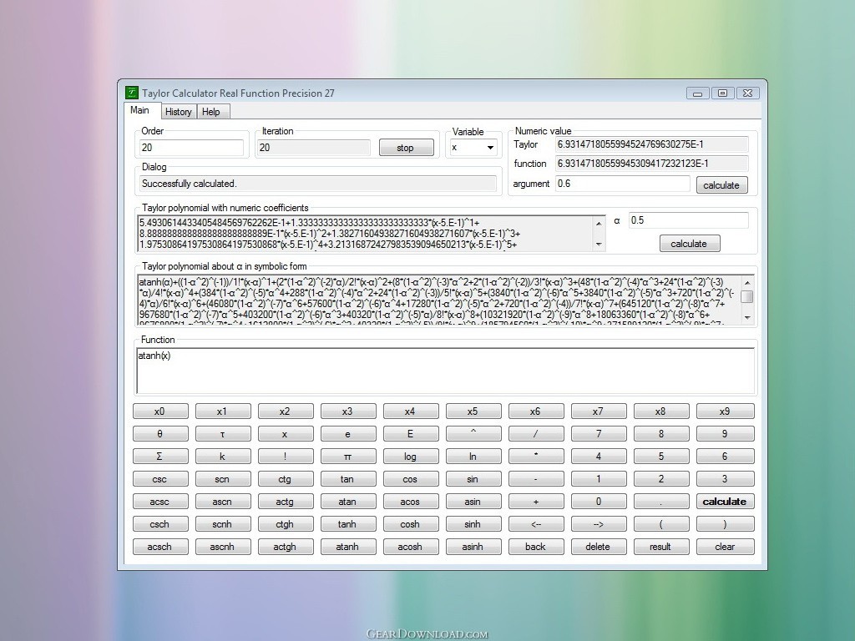The height and width of the screenshot is (641, 855).
Task: Click the stop iteration button
Action: 406,148
